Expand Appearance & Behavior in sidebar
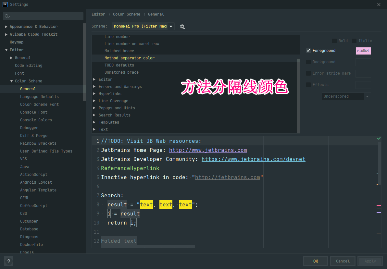This screenshot has width=387, height=269. [6, 27]
